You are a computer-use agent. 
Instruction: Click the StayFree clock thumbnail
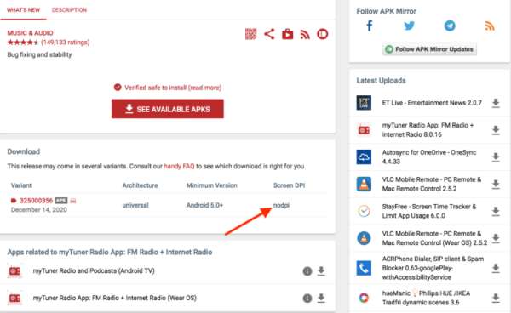[x=364, y=211]
